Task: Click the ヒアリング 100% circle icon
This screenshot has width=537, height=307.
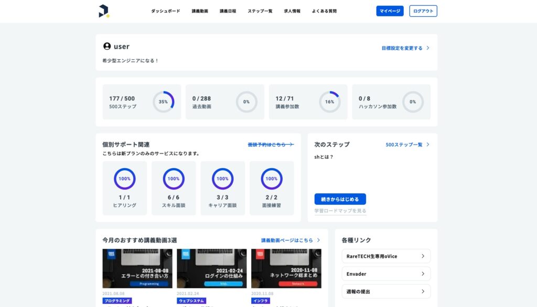Action: [124, 179]
